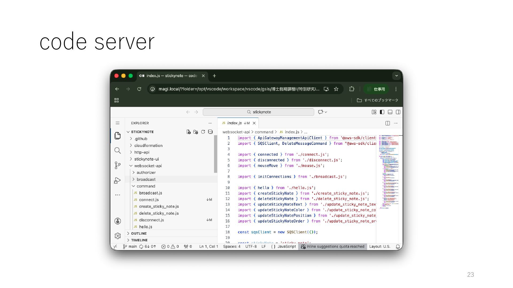Open the Source Control view
Viewport: 513px width, 288px height.
(x=118, y=165)
